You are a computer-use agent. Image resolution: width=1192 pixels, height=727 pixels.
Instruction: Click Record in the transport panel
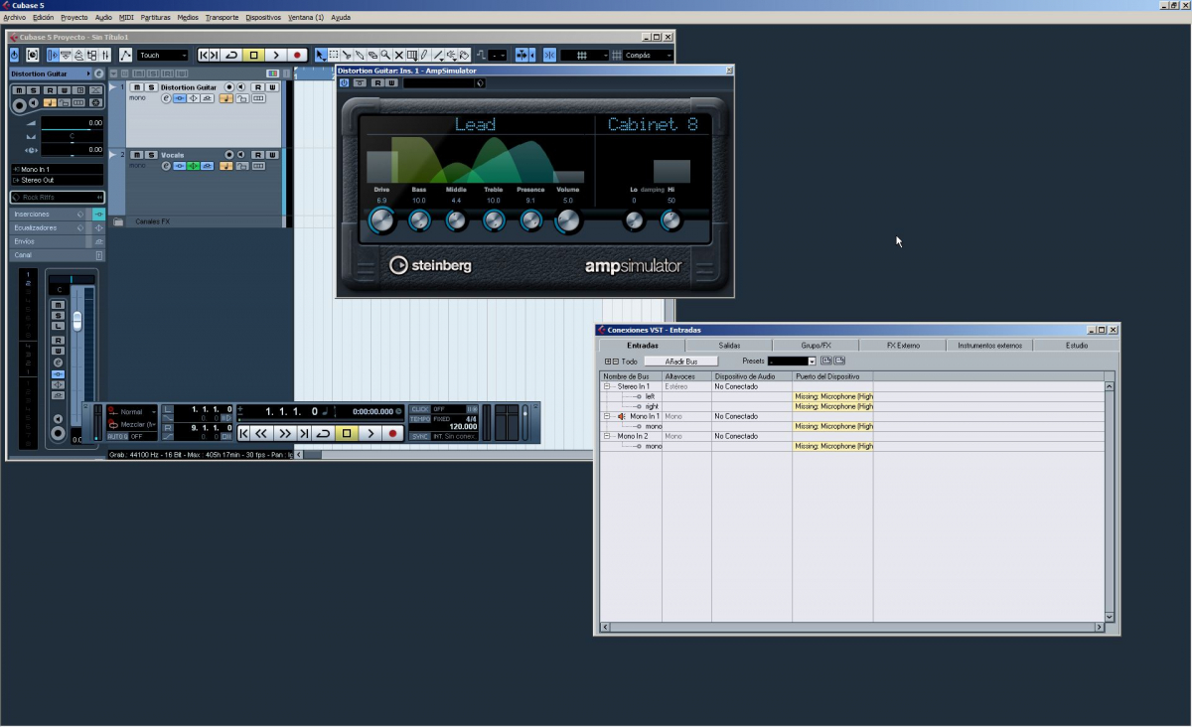392,433
